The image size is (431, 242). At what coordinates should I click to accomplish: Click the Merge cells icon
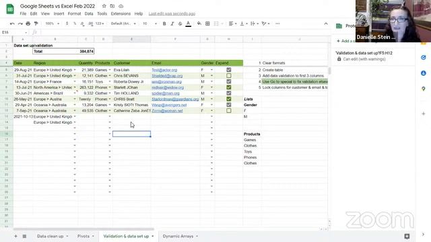point(216,24)
